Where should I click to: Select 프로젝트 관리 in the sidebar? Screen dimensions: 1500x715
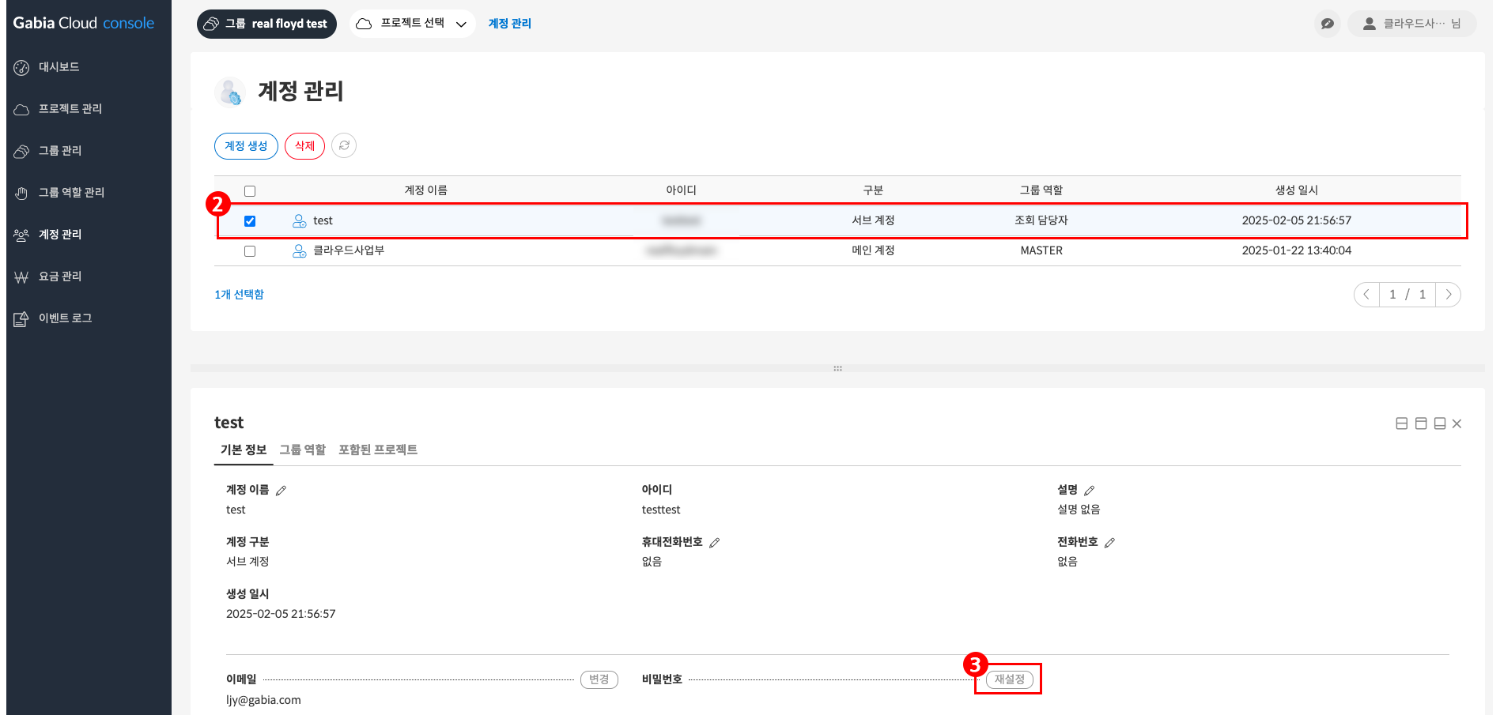click(x=21, y=108)
